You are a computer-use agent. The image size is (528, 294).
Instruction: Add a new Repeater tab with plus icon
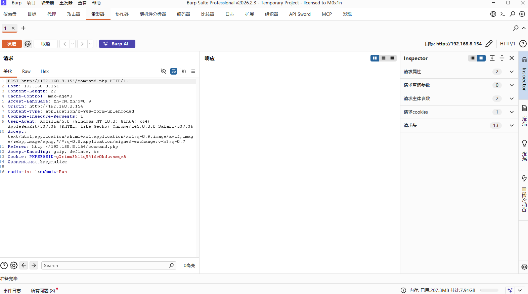click(24, 28)
